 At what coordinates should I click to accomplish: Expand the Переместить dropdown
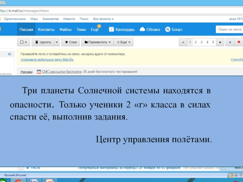(97, 42)
